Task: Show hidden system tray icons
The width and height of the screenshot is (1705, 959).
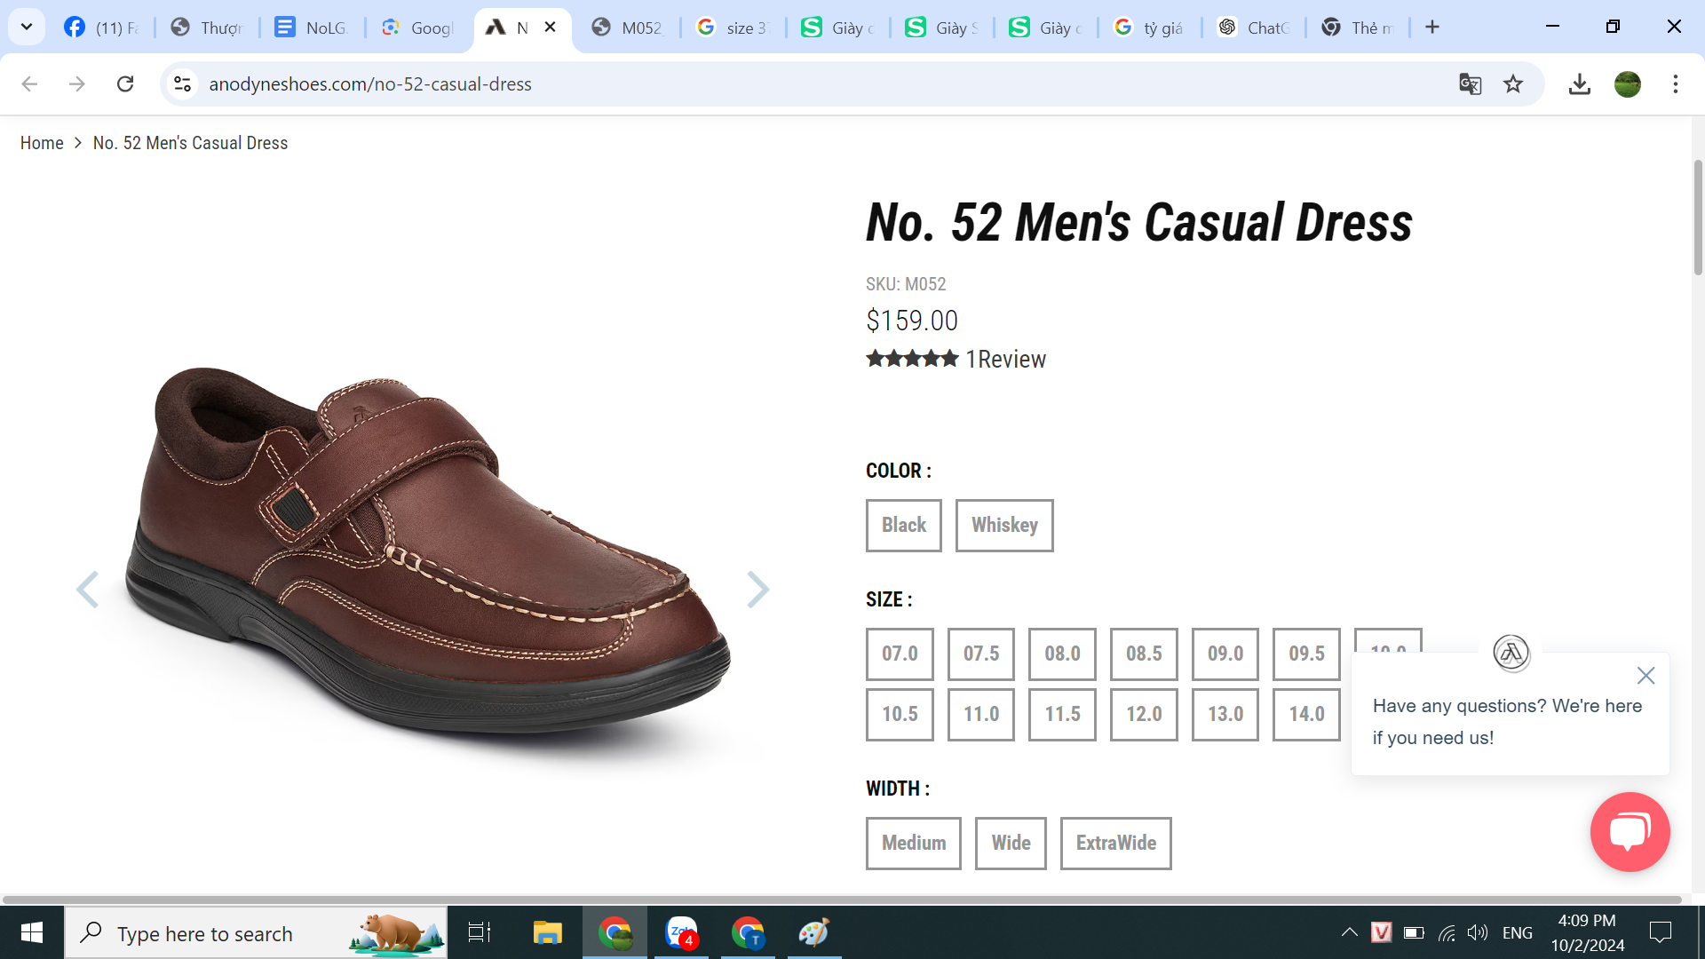Action: pyautogui.click(x=1349, y=932)
